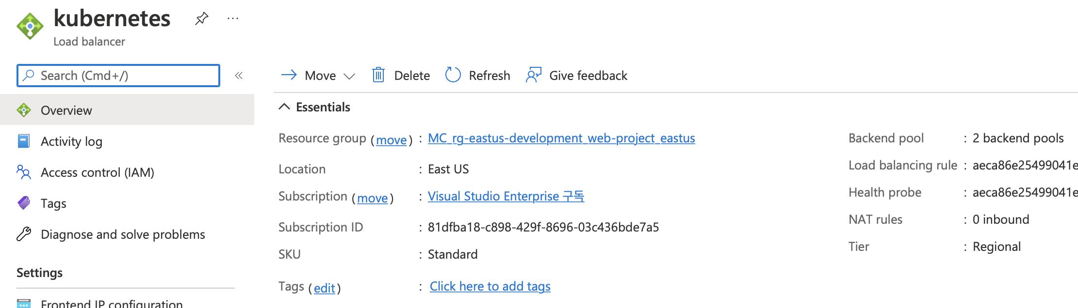Image resolution: width=1078 pixels, height=308 pixels.
Task: Click here to add tags link
Action: tap(490, 286)
